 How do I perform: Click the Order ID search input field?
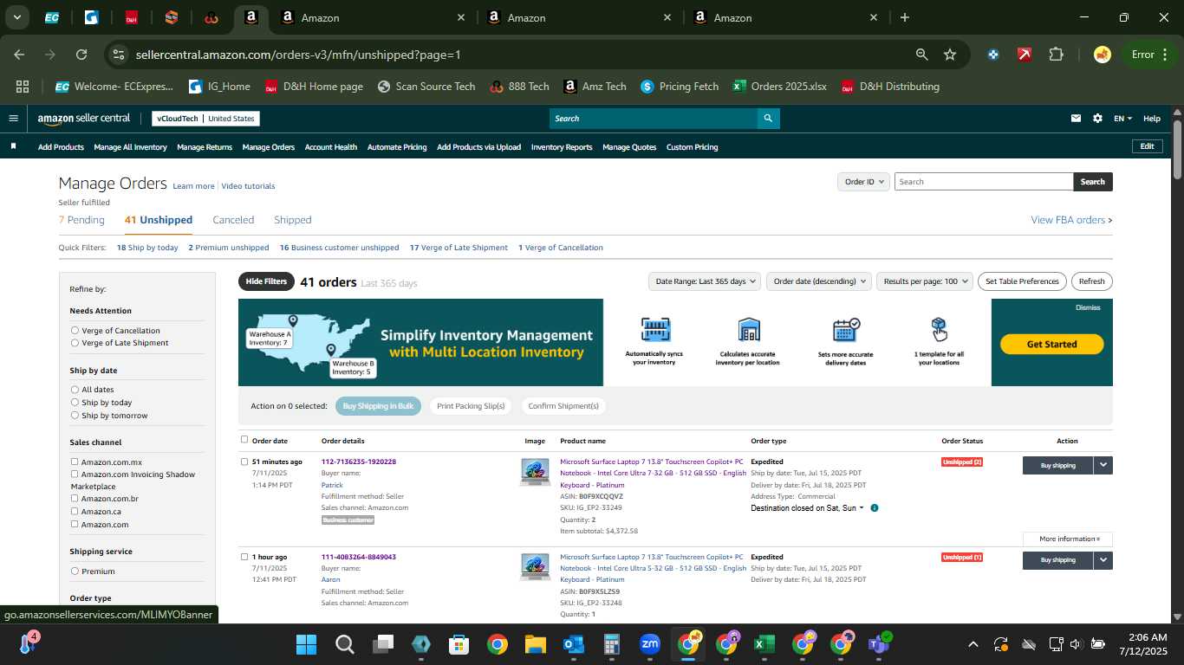point(984,182)
